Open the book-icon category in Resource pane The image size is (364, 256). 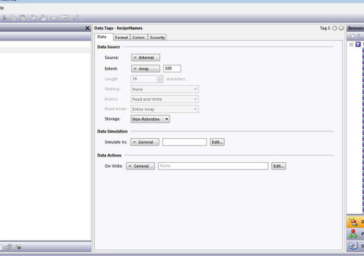353,246
